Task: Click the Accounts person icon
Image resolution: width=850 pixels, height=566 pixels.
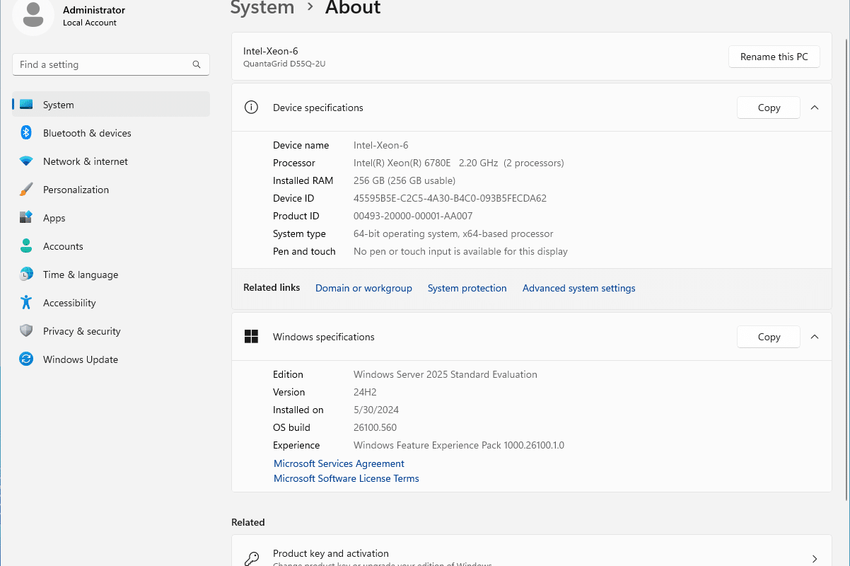Action: point(26,246)
